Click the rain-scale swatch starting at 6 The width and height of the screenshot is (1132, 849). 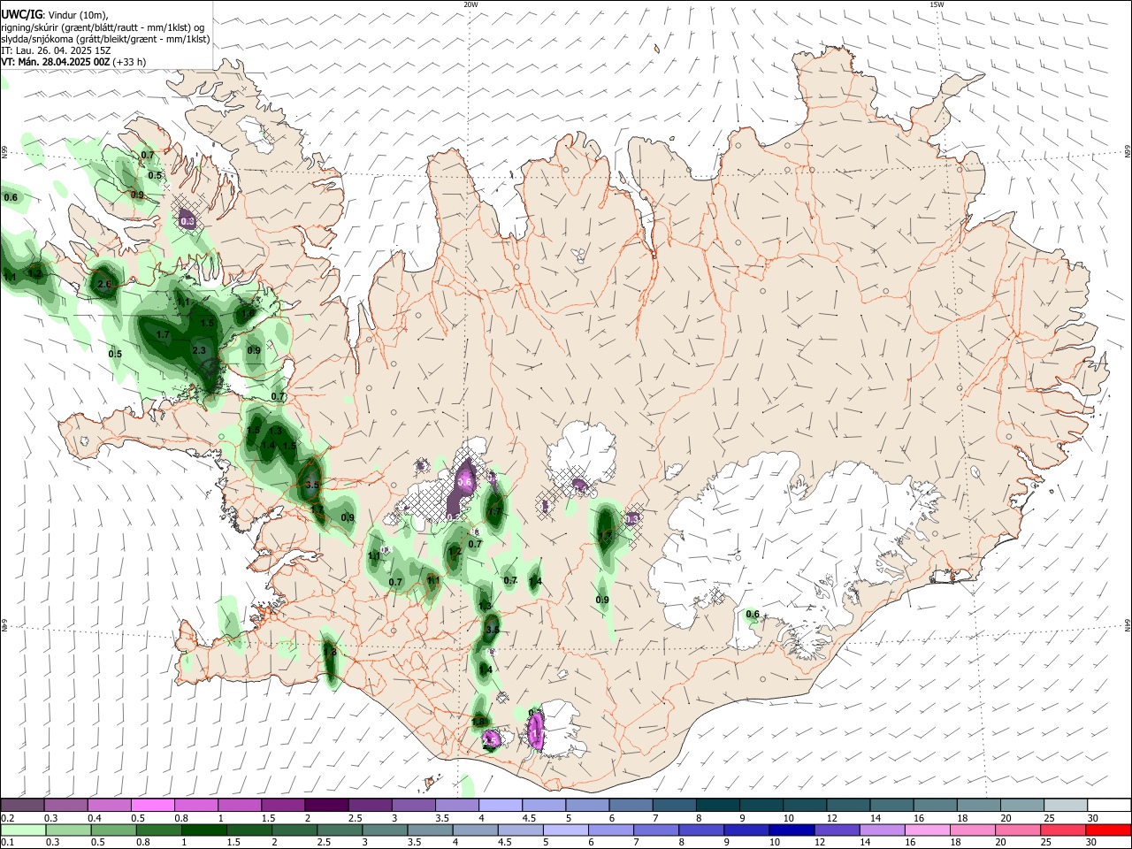[x=610, y=830]
